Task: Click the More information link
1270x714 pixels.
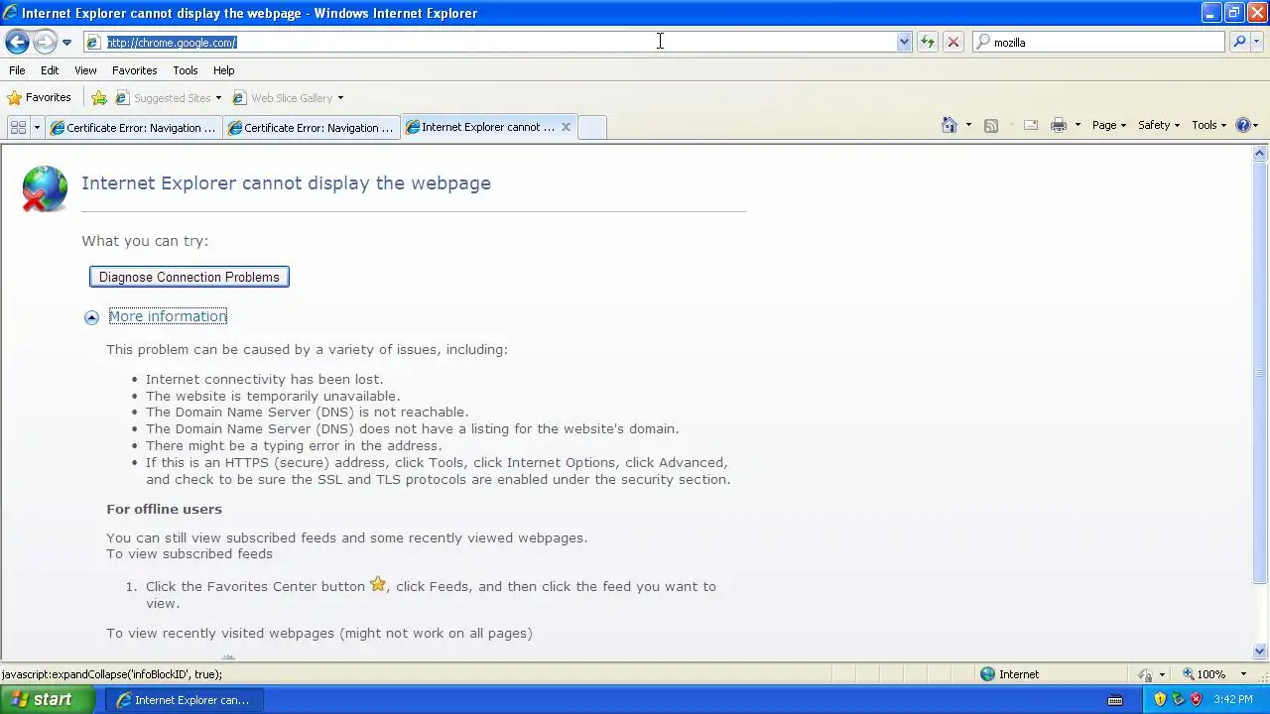Action: pyautogui.click(x=168, y=316)
